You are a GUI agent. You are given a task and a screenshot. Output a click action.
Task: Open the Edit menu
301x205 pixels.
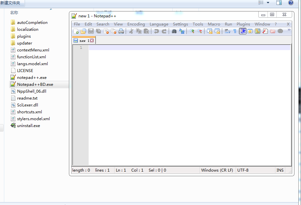coord(88,24)
